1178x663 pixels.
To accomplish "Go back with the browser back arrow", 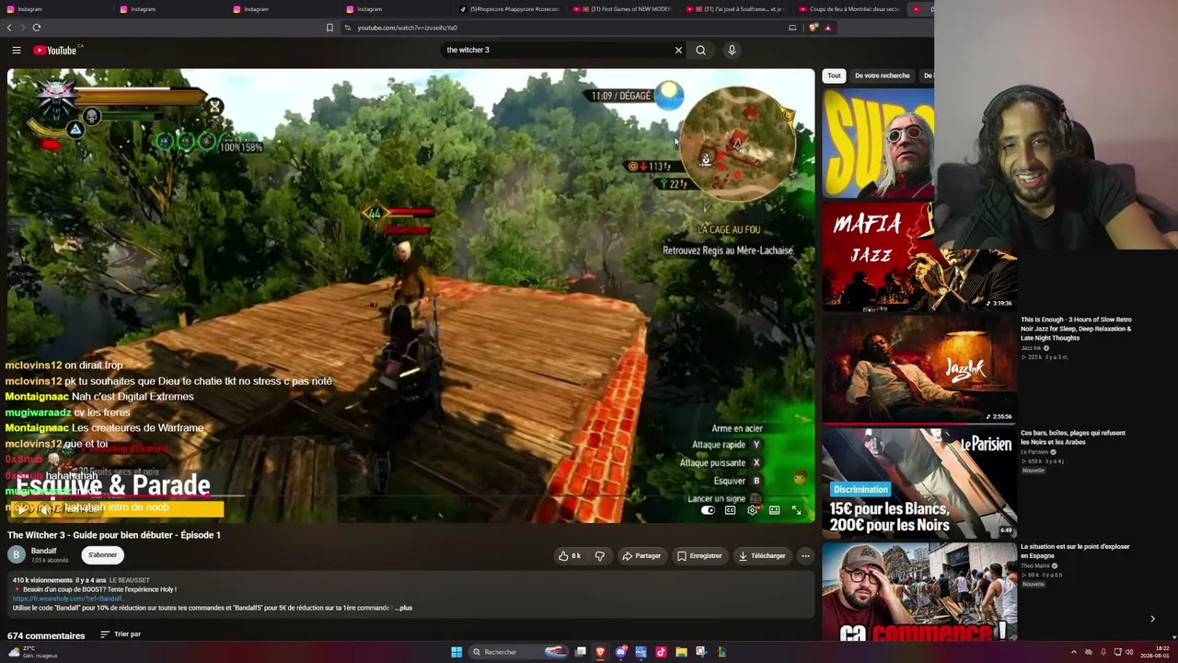I will [x=9, y=28].
